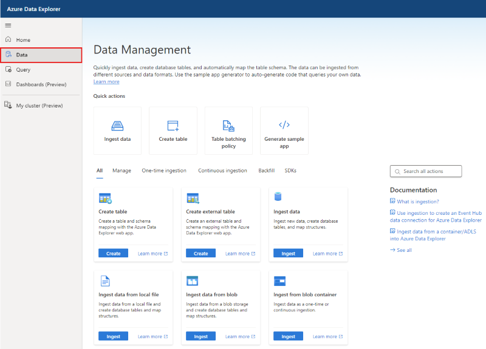Click the Ingest data quick action icon
Image resolution: width=486 pixels, height=349 pixels.
tap(117, 126)
